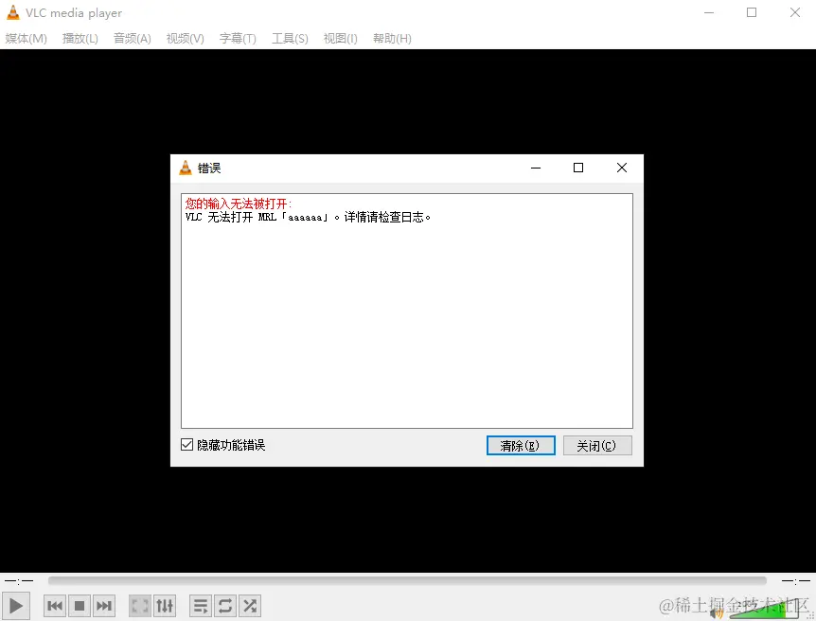
Task: Close the 错误 dialog window
Action: [621, 168]
